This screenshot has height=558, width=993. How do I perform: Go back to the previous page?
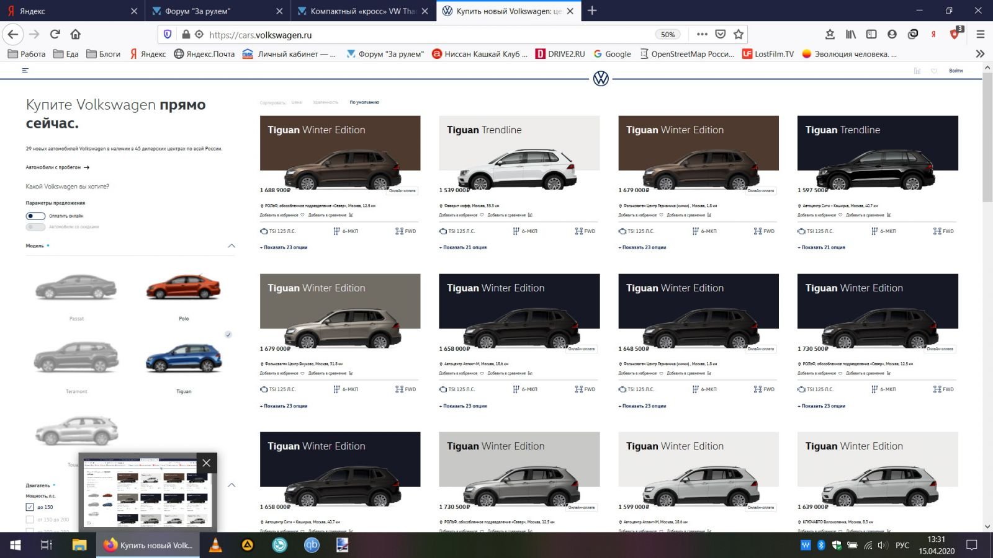click(x=13, y=34)
